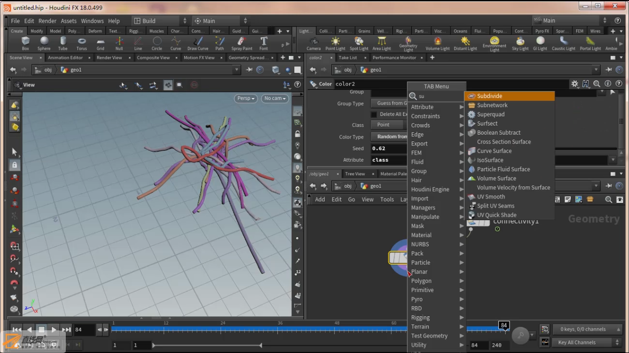Select the Torus shelf tool

pos(82,44)
